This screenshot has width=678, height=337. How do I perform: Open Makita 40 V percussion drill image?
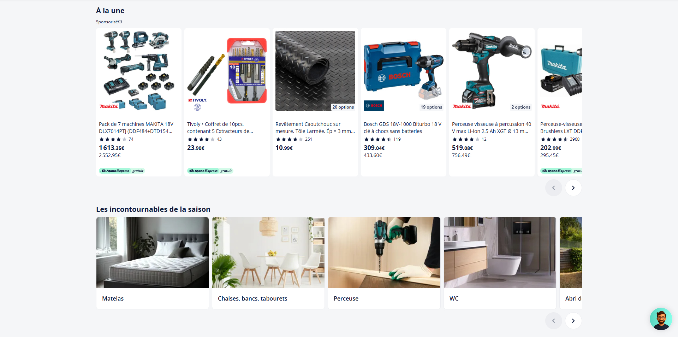point(492,71)
